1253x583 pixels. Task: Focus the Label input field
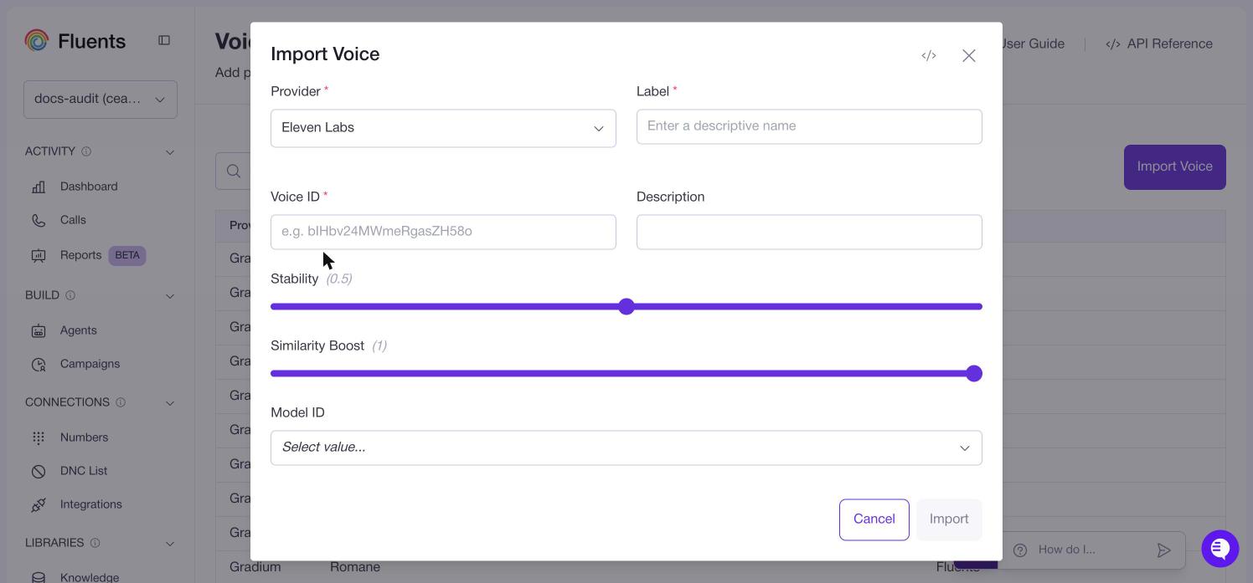(809, 126)
